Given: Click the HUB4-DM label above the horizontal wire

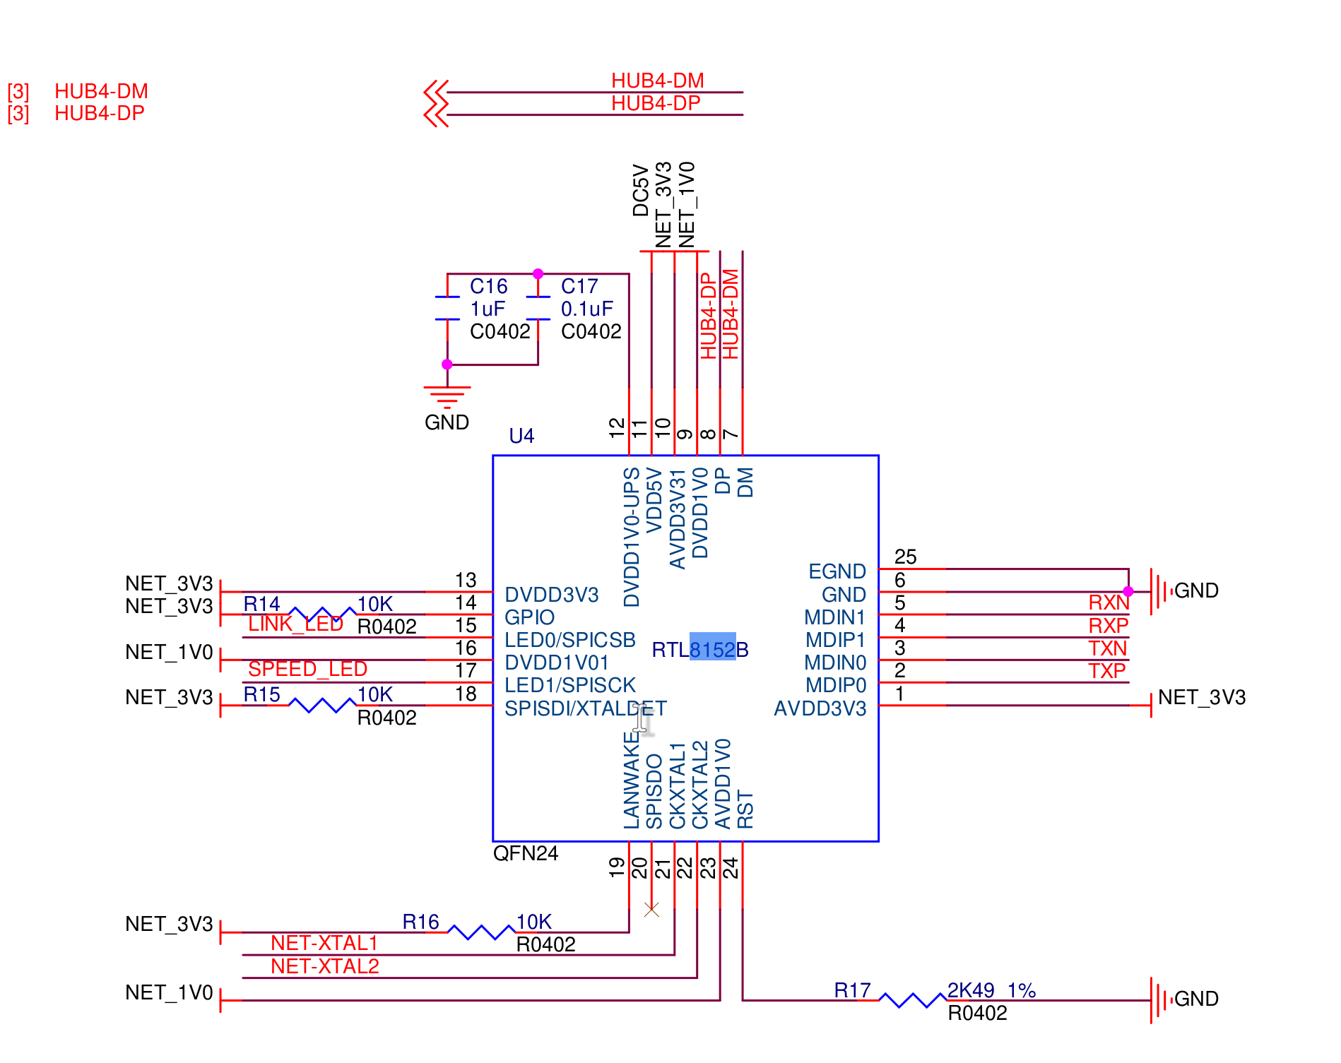Looking at the screenshot, I should (657, 81).
